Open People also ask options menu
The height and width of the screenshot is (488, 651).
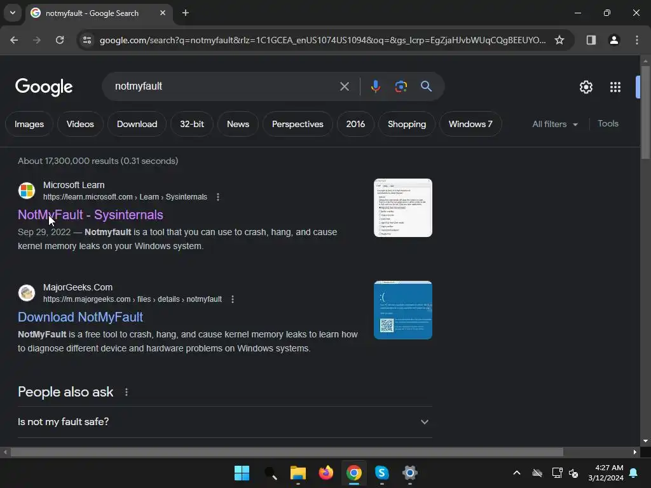pos(127,392)
